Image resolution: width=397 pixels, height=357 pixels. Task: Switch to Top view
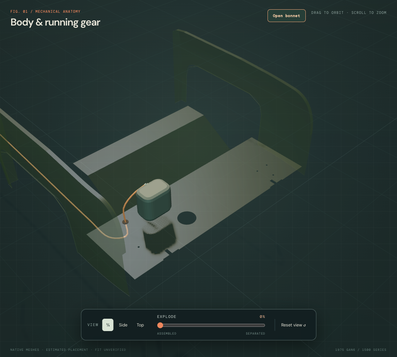pyautogui.click(x=140, y=325)
